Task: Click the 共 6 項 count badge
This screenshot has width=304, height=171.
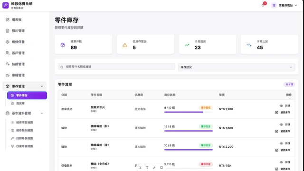Action: point(289,85)
